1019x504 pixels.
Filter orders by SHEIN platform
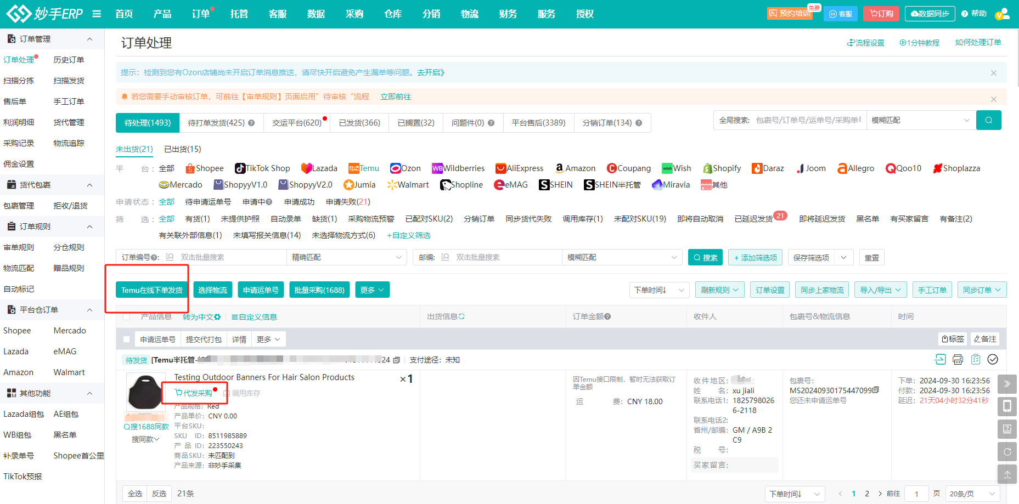point(555,185)
